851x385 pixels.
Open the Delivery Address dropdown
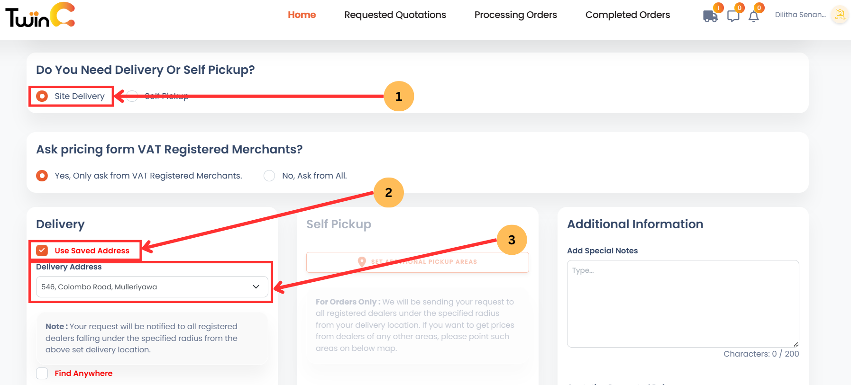(151, 287)
